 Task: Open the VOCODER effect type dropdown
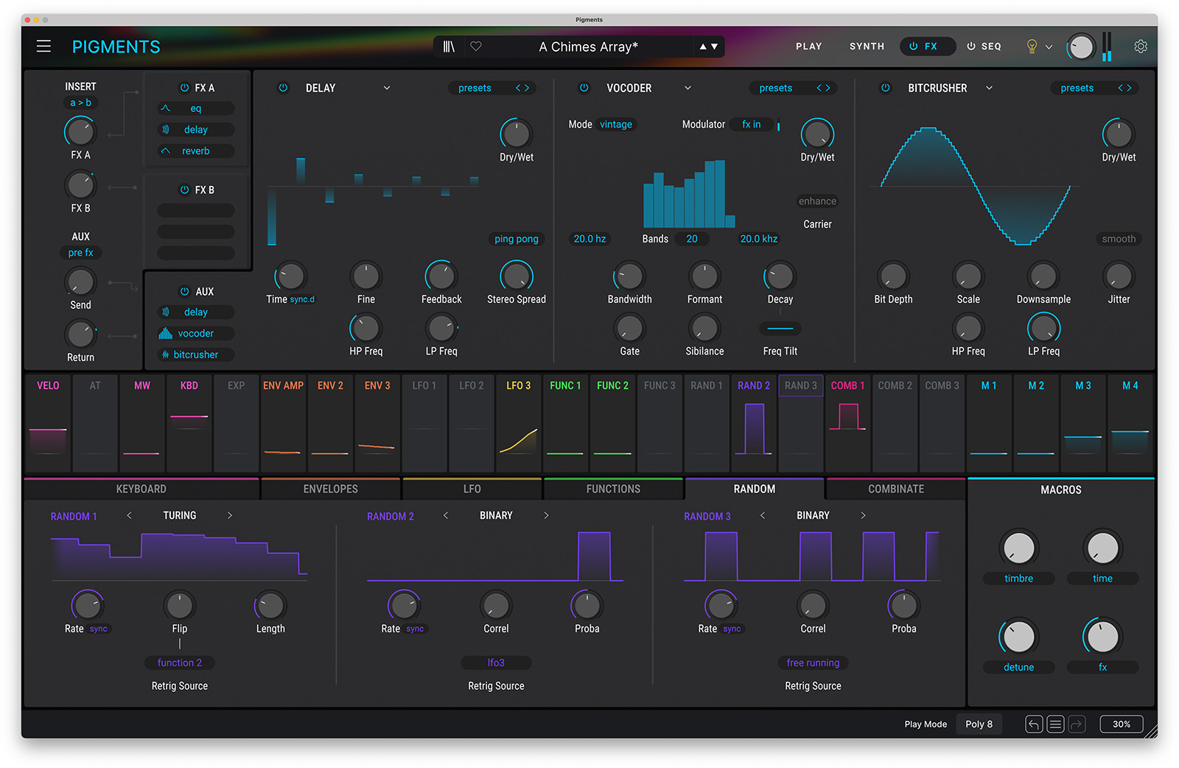[688, 88]
